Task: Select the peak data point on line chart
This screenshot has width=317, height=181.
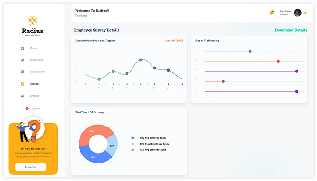Action: click(x=141, y=60)
